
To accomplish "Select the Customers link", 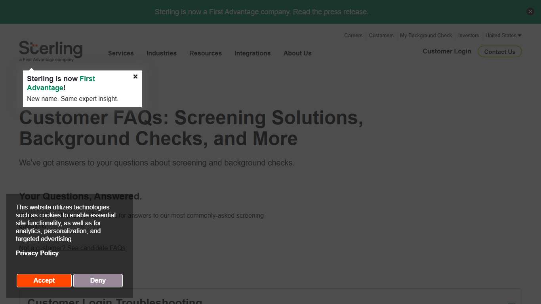I will 381,35.
